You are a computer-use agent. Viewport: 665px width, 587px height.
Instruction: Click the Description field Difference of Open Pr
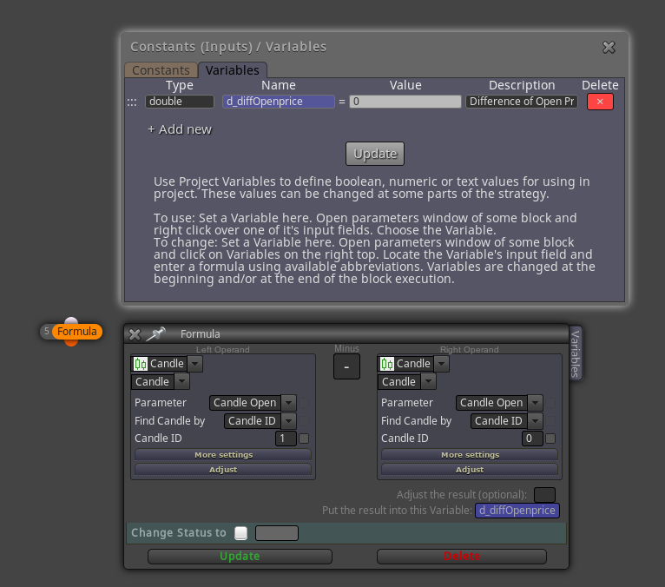(522, 102)
